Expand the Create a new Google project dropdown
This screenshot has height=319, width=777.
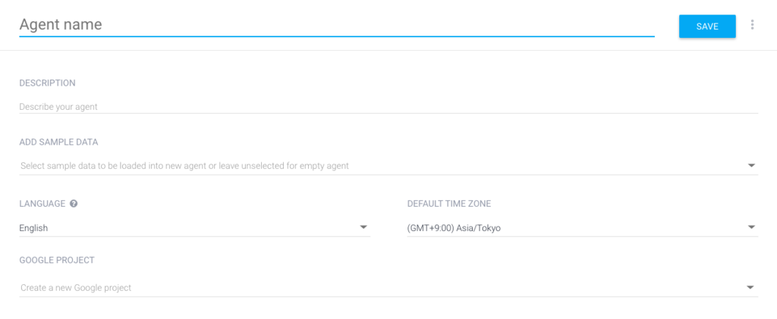click(379, 288)
